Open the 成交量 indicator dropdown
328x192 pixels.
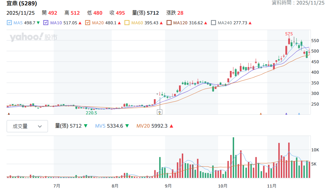tap(27, 126)
